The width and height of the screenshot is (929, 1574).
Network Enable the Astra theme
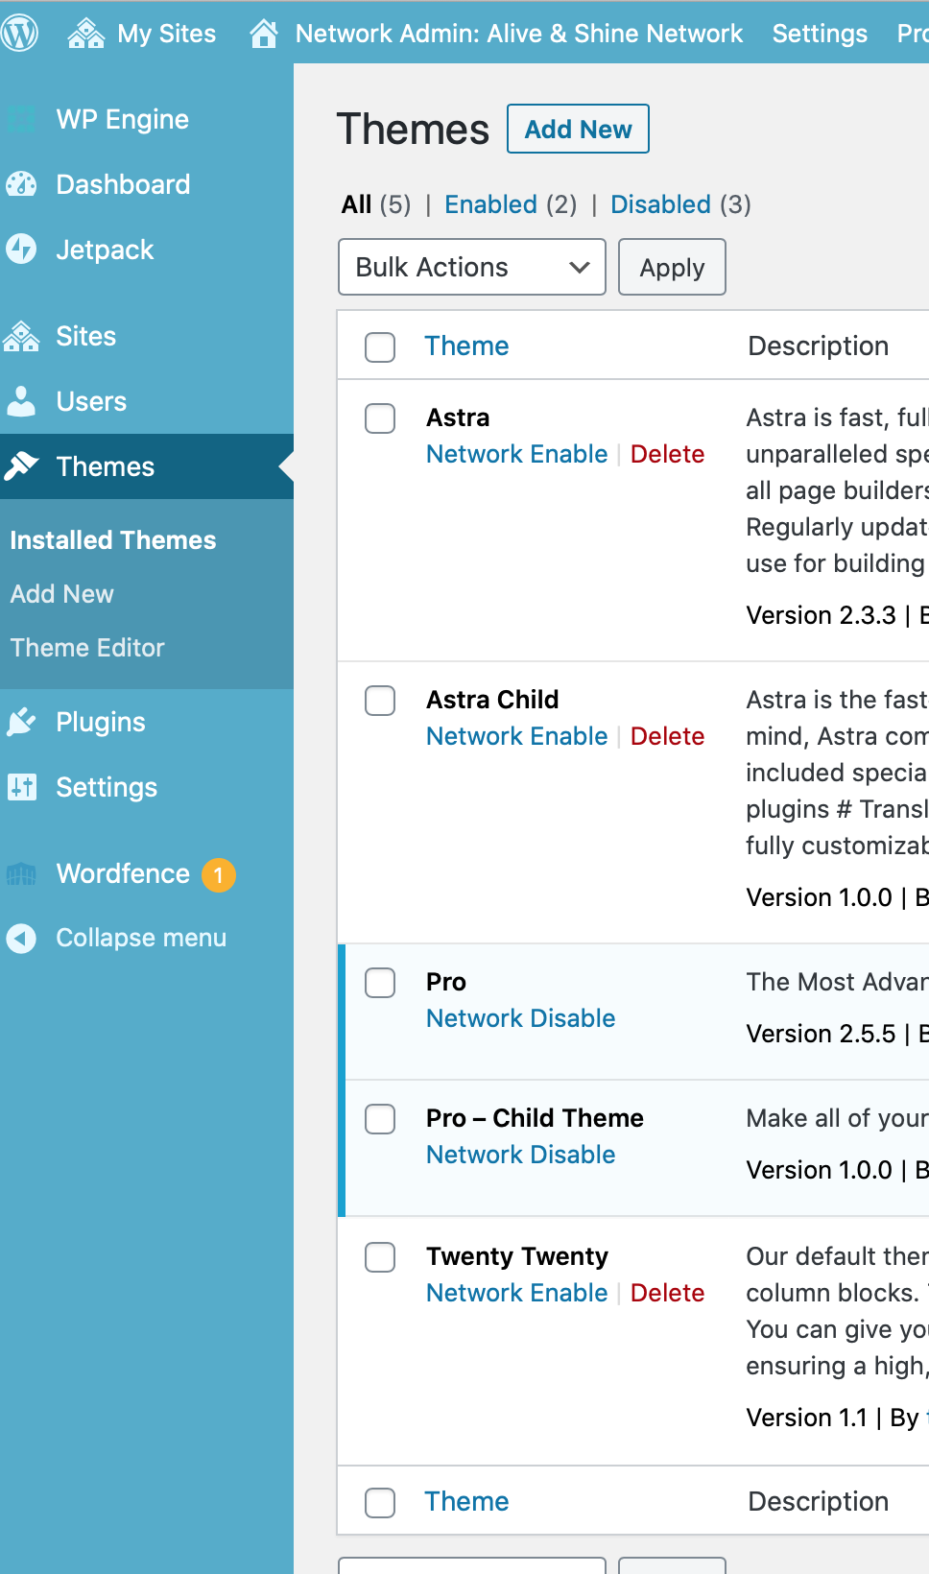(x=516, y=454)
